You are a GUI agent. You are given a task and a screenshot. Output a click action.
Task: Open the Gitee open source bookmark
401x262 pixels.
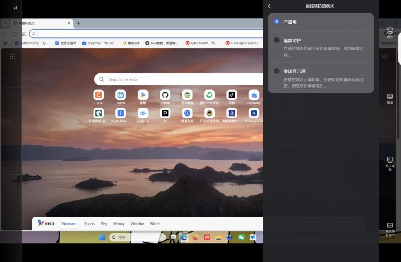(242, 43)
